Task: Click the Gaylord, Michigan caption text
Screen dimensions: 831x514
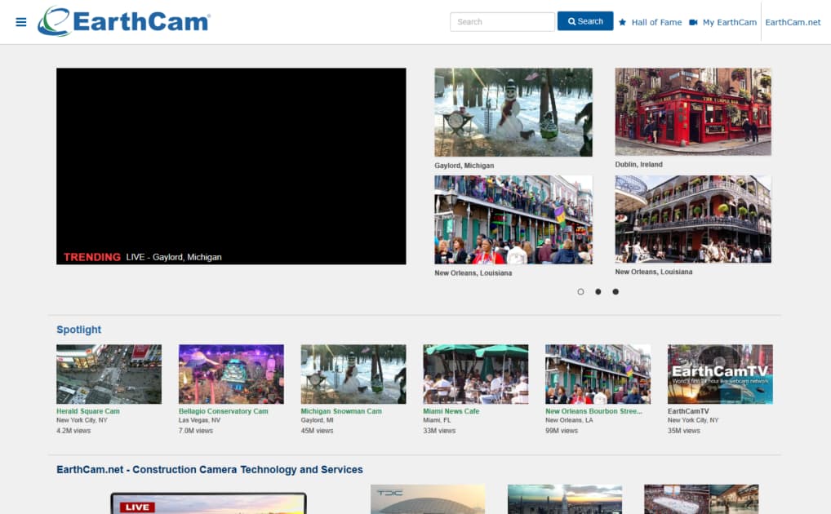Action: [x=464, y=166]
